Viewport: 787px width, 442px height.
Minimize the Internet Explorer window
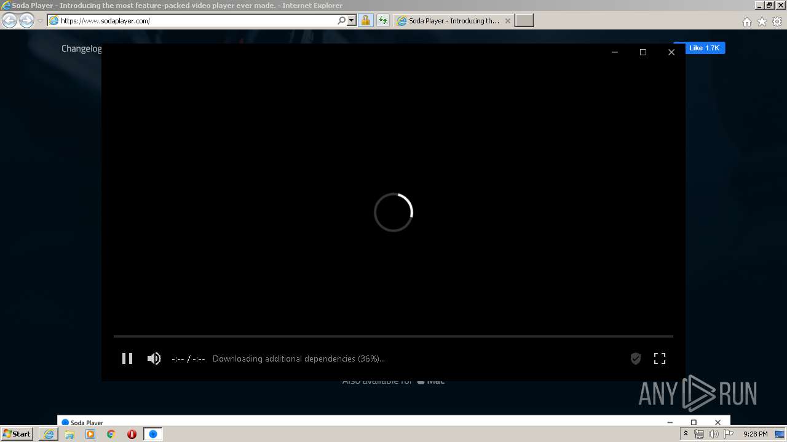click(759, 5)
